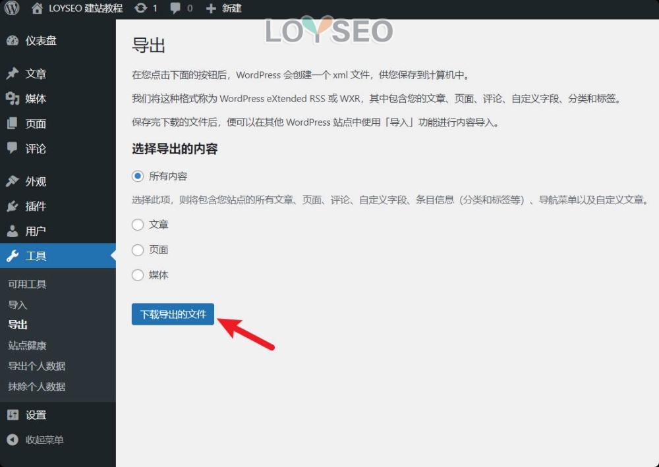Open 仪表盘 with the dashboard icon
This screenshot has width=659, height=467.
point(14,40)
